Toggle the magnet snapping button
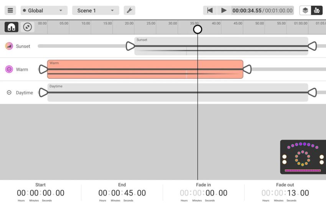 coord(12,27)
